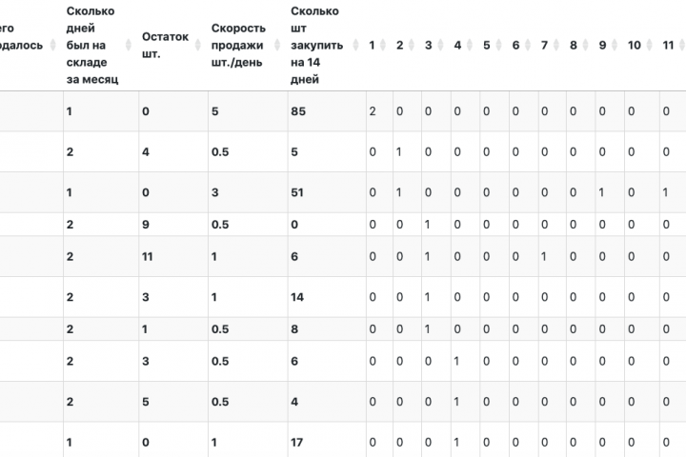The height and width of the screenshot is (457, 686).
Task: Click sort arrows between columns 1 and 2
Action: (x=385, y=45)
